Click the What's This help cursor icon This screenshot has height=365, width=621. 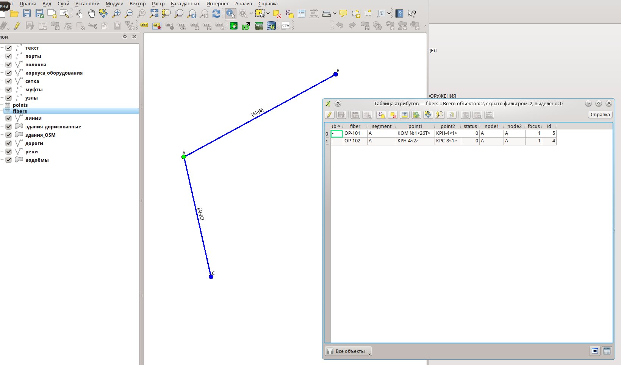tap(412, 14)
